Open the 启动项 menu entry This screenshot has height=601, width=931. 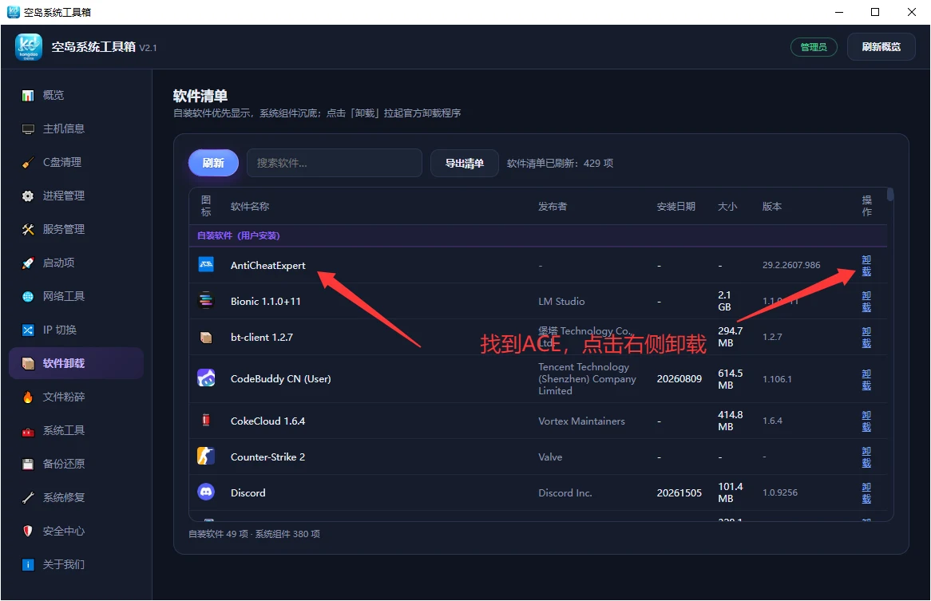77,263
